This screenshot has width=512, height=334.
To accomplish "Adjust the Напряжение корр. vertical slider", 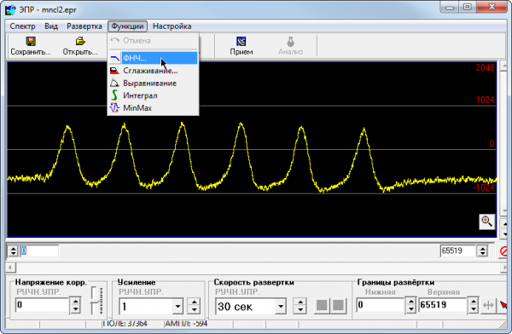I will pyautogui.click(x=95, y=301).
